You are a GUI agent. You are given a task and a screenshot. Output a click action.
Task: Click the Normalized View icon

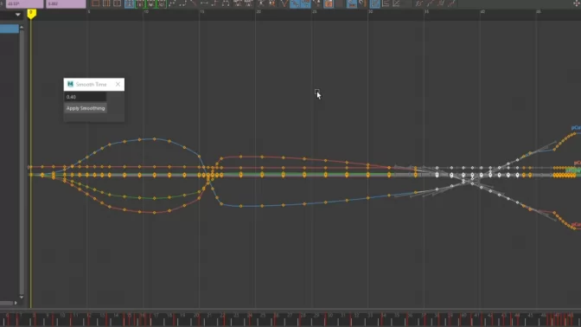pos(397,3)
